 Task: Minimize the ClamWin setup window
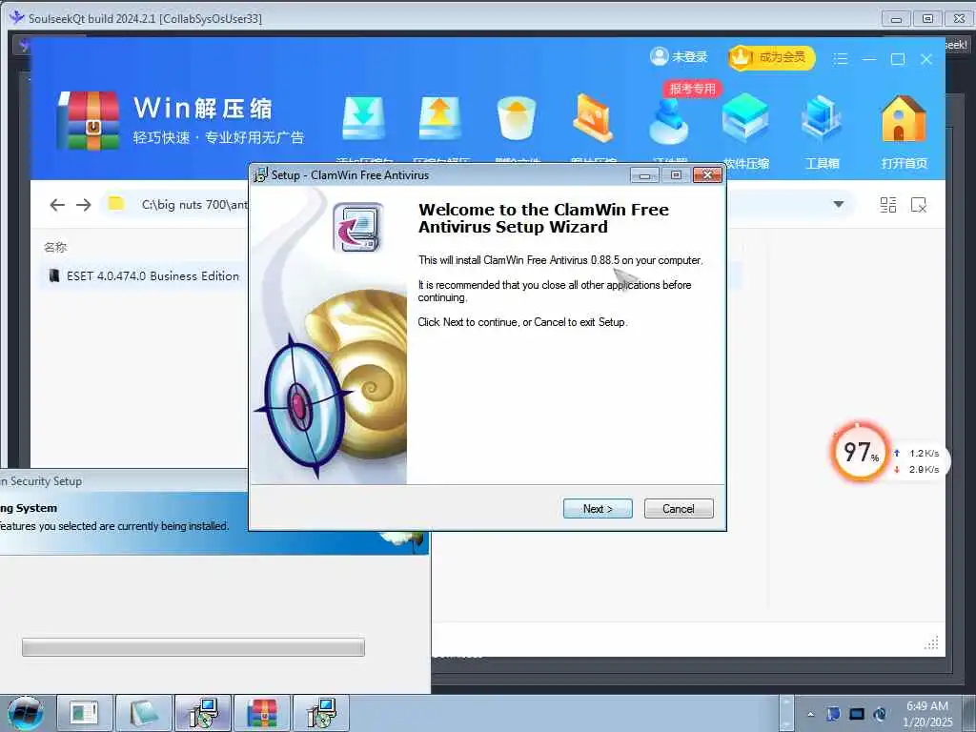(x=644, y=175)
